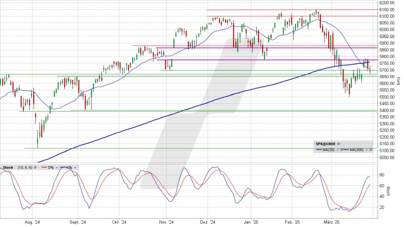Click the Okt. '24 date label
The height and width of the screenshot is (227, 404).
click(x=119, y=222)
